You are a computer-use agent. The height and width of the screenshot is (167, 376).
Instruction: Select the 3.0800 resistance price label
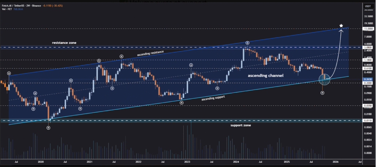367,47
